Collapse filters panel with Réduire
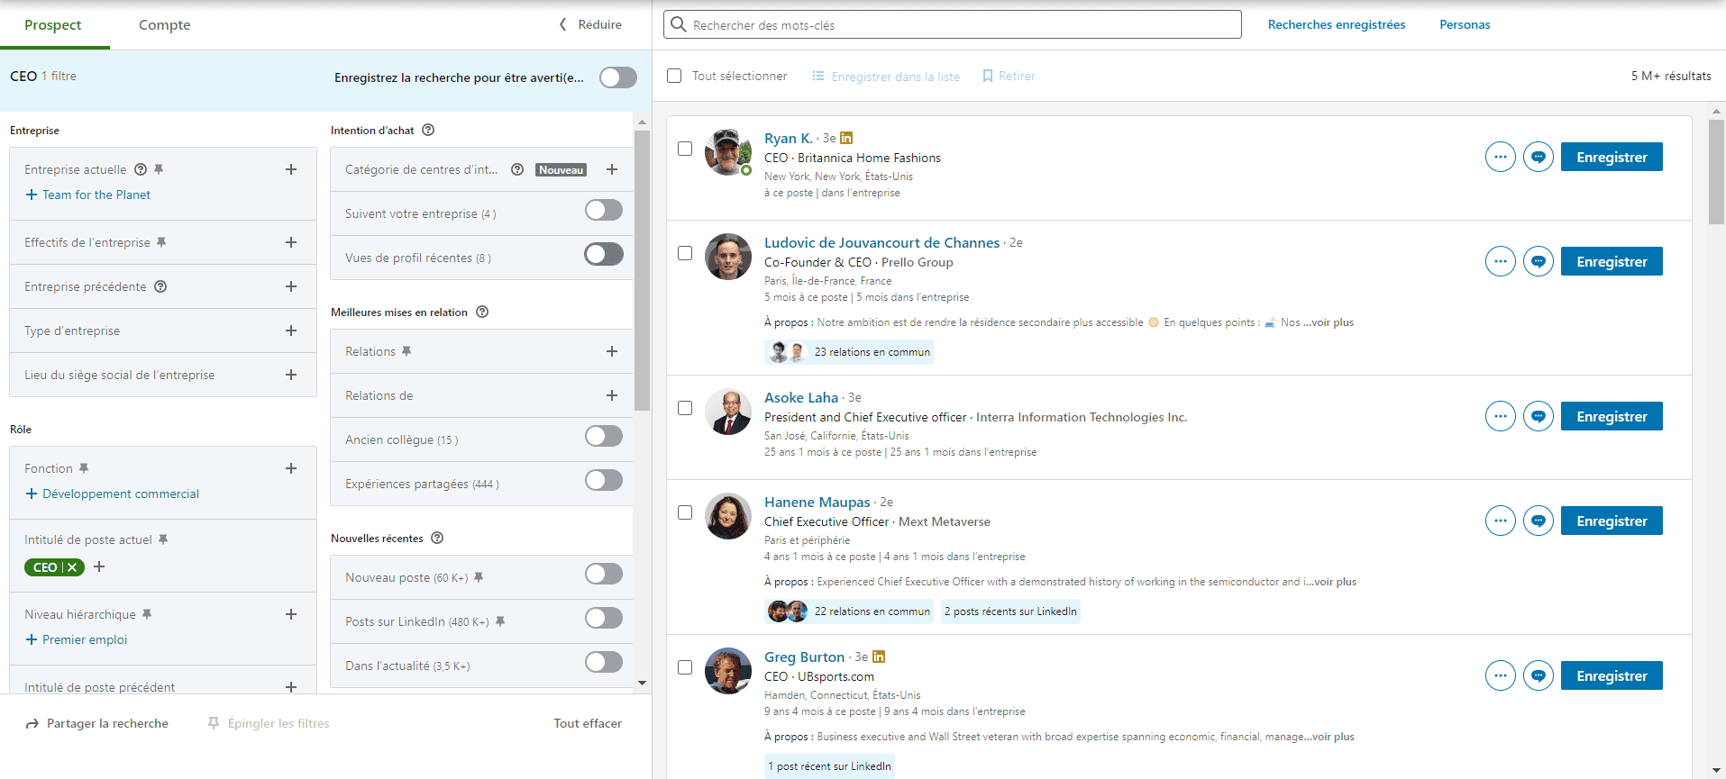This screenshot has width=1726, height=779. [x=590, y=24]
